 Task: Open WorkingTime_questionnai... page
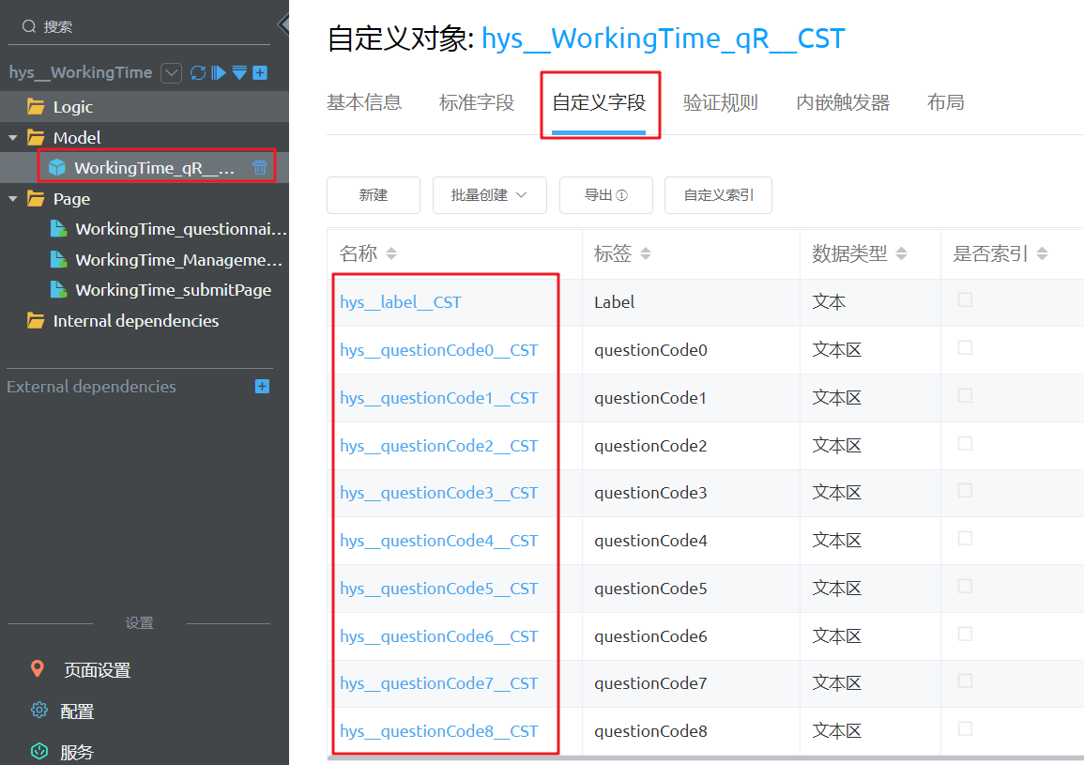(181, 229)
